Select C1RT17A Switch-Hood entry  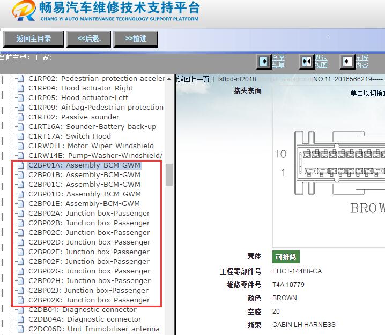point(70,136)
